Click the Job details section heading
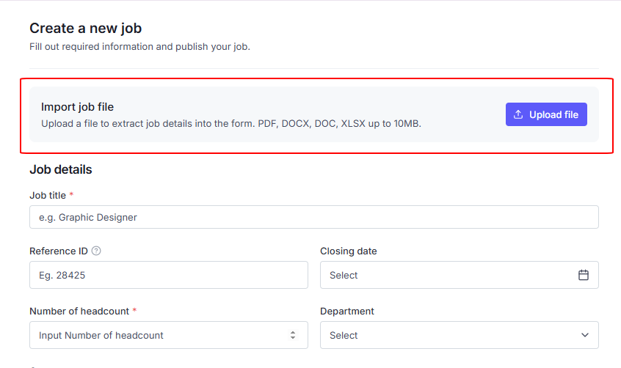Image resolution: width=621 pixels, height=368 pixels. coord(61,169)
